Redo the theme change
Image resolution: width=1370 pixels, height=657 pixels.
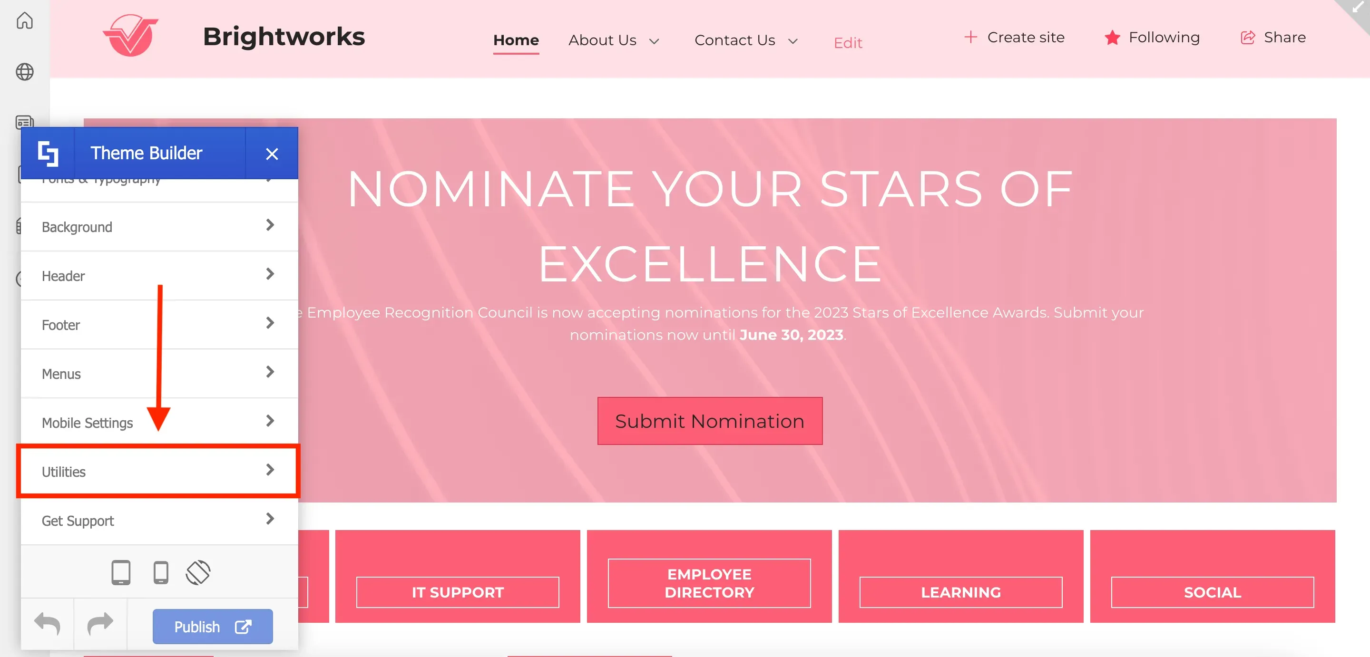(x=100, y=624)
